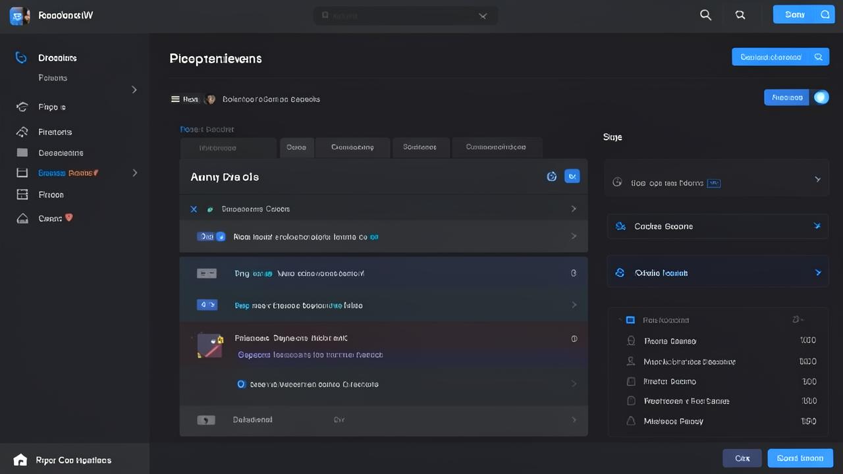Open the "Cionaosing" tab
The width and height of the screenshot is (843, 474).
pos(352,147)
